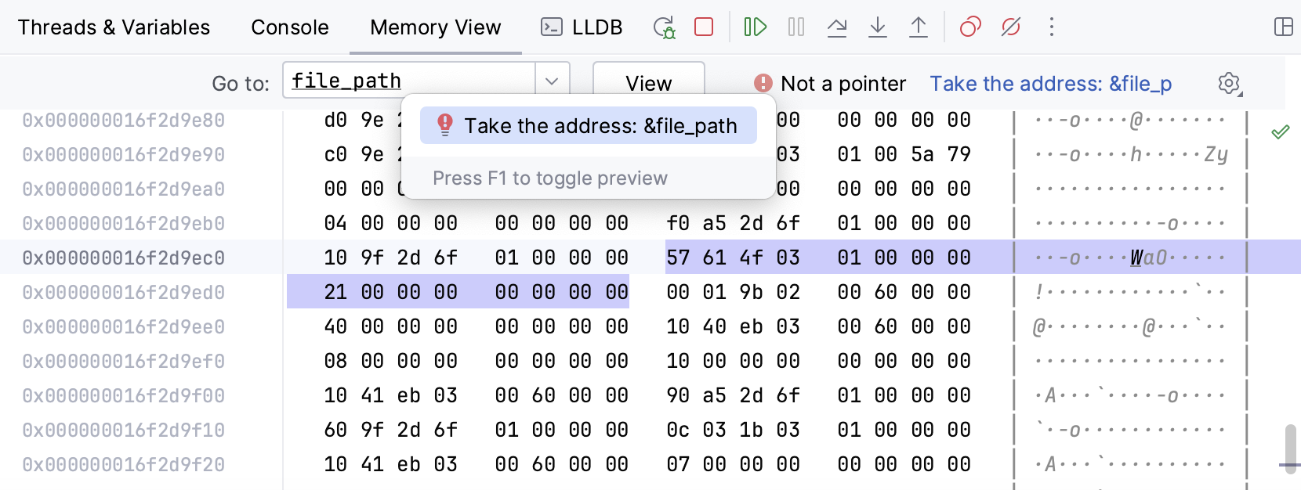Toggle Mute Breakpoints

point(1011,27)
